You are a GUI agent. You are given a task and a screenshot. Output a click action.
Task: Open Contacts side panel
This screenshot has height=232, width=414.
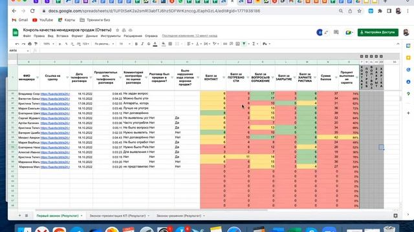tap(408, 82)
